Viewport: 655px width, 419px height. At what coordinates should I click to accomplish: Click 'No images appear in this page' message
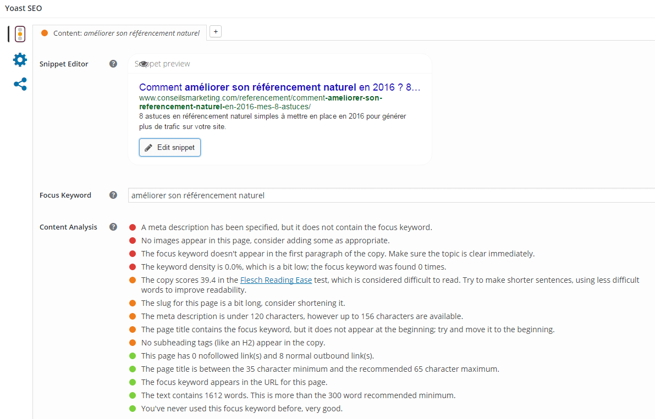[265, 241]
